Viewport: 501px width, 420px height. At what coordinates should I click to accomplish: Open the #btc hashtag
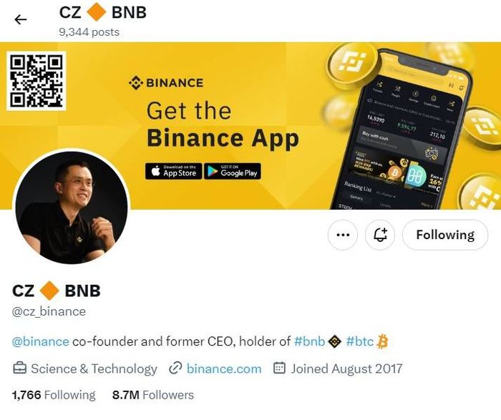tap(360, 341)
